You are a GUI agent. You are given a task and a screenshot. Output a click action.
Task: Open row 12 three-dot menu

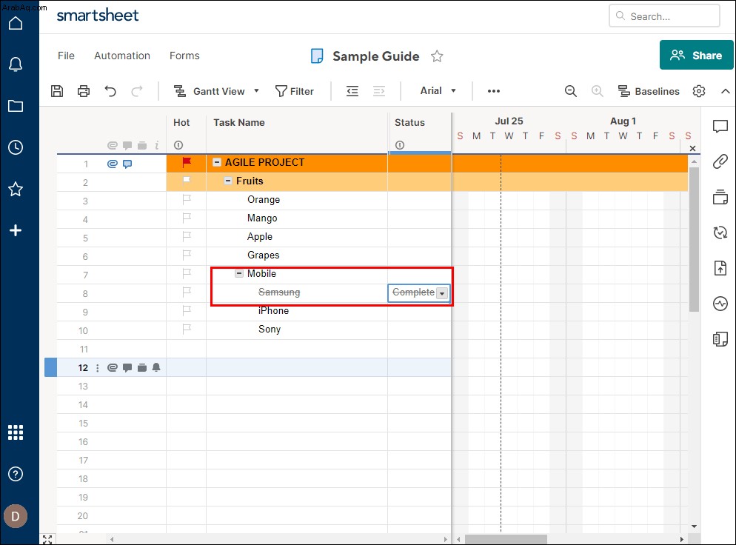[x=98, y=367]
